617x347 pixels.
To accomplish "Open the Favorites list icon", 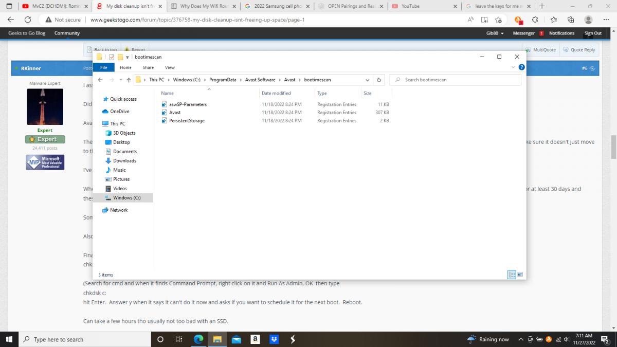I will coord(553,20).
